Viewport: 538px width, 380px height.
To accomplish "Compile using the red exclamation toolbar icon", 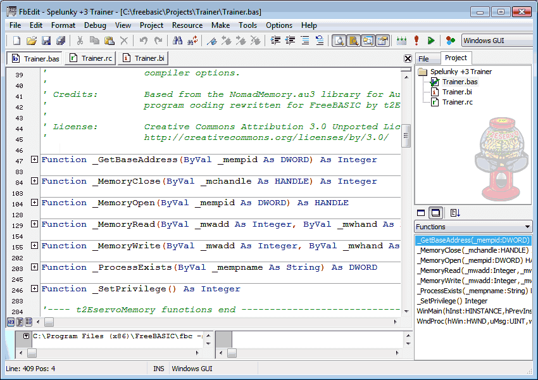I will (416, 40).
